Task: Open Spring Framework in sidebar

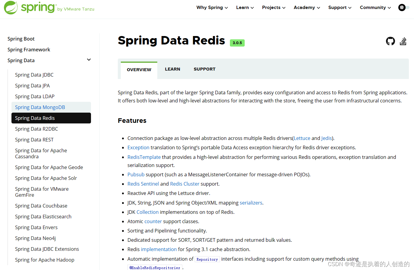Action: tap(29, 50)
